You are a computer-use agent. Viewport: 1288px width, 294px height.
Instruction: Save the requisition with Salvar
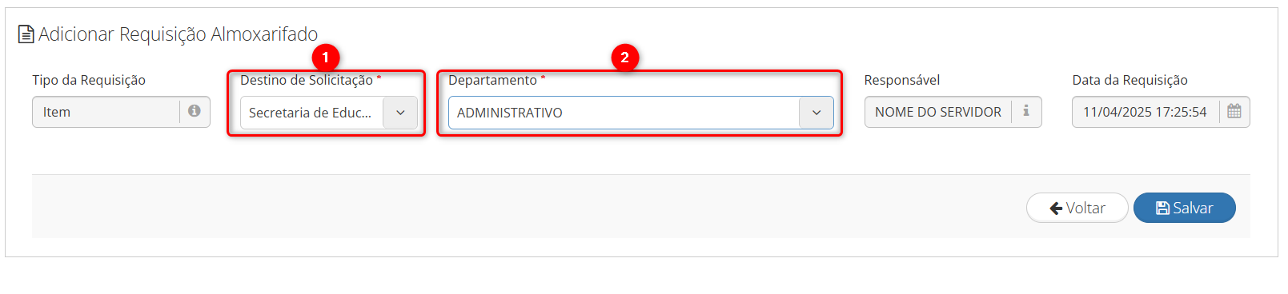point(1185,208)
